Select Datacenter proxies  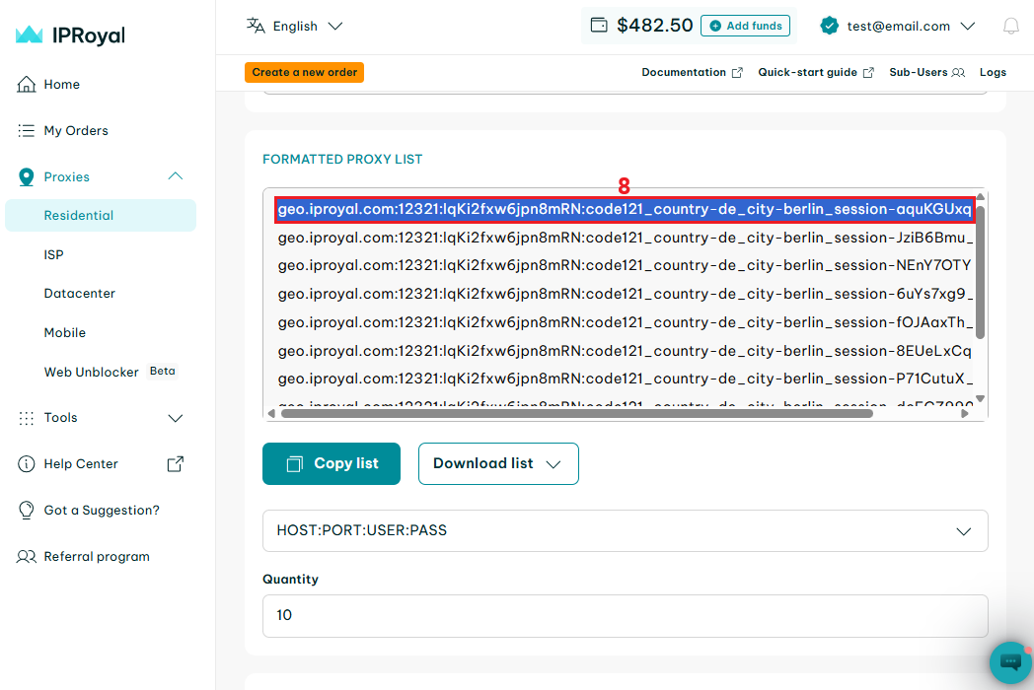(x=79, y=294)
